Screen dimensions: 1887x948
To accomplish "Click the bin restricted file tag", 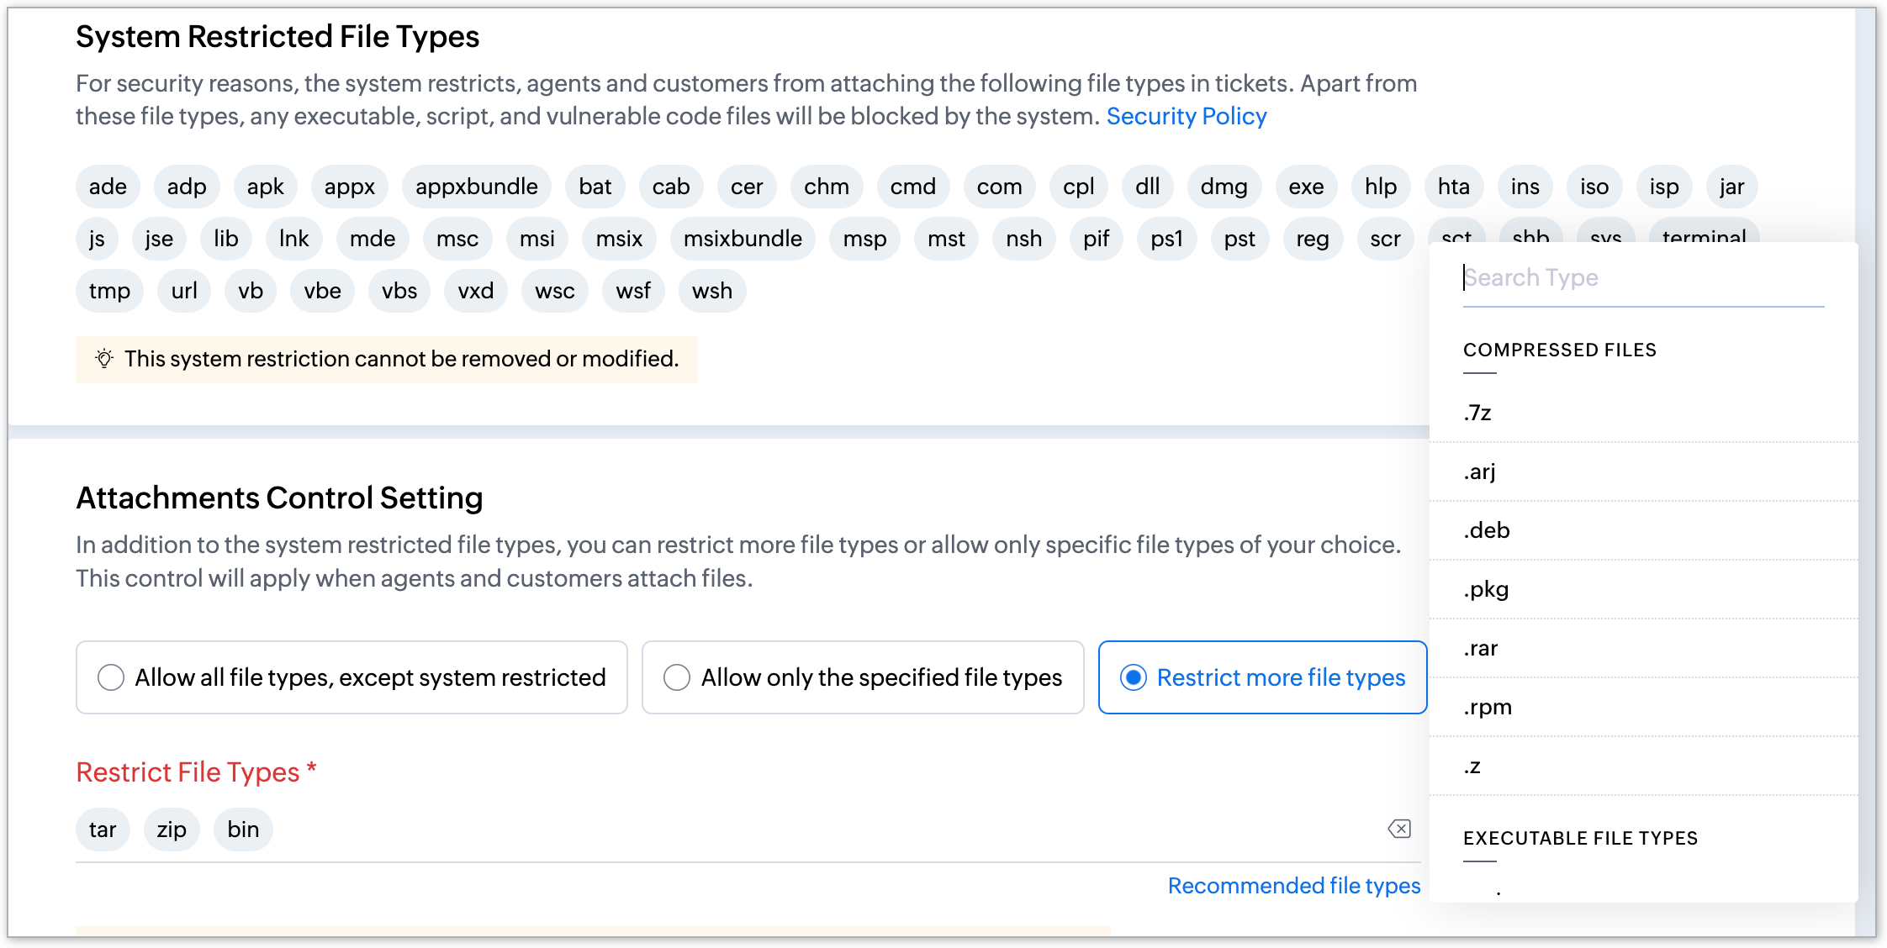I will (x=243, y=829).
